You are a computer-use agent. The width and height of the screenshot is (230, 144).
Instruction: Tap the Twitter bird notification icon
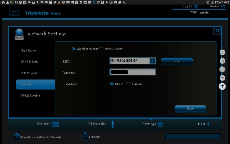click(x=55, y=2)
